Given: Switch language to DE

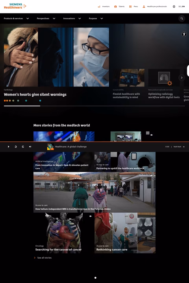Looking at the screenshot, I should (180, 7).
